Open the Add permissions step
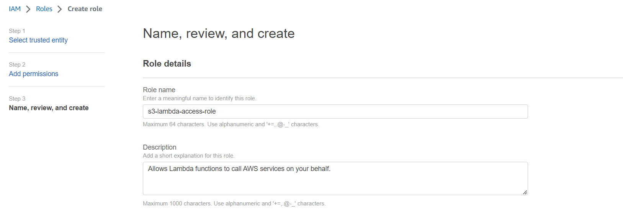The image size is (623, 215). (x=34, y=74)
